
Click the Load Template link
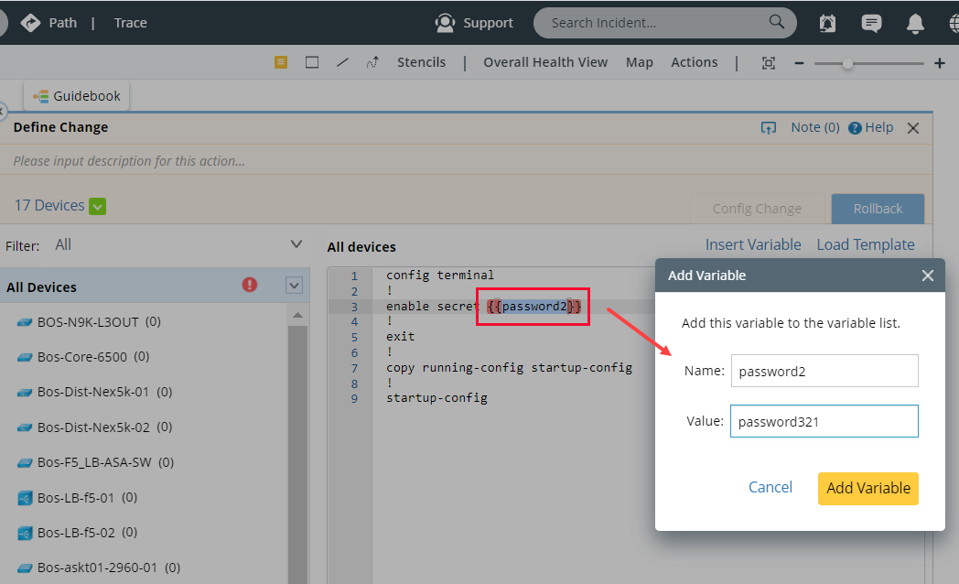865,244
